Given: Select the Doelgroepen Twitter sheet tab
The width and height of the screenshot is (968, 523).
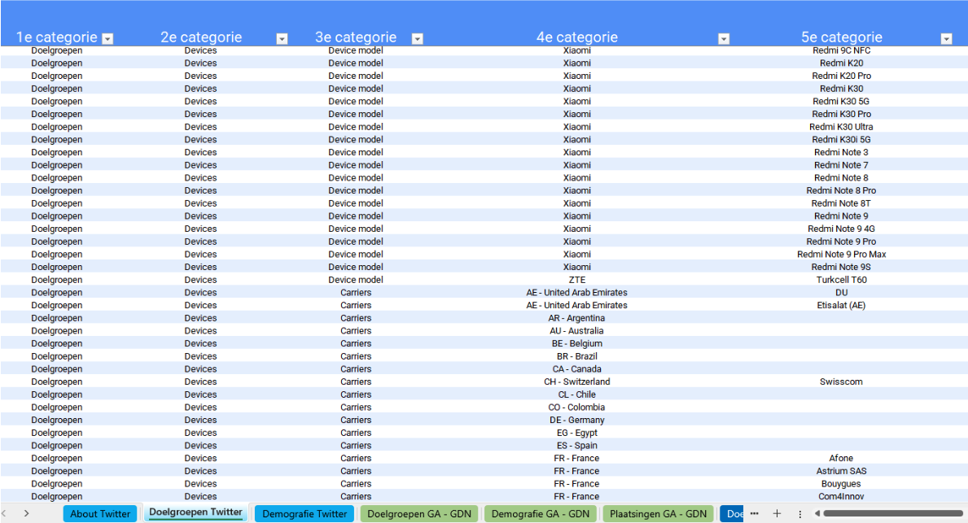Looking at the screenshot, I should [x=195, y=512].
